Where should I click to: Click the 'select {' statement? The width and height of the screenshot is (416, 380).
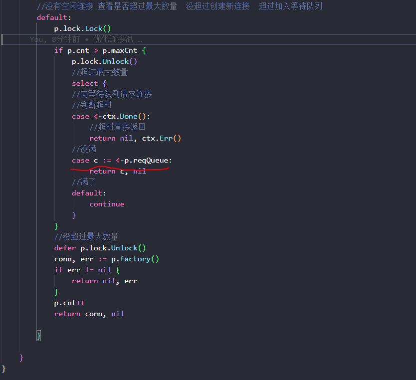coord(89,84)
